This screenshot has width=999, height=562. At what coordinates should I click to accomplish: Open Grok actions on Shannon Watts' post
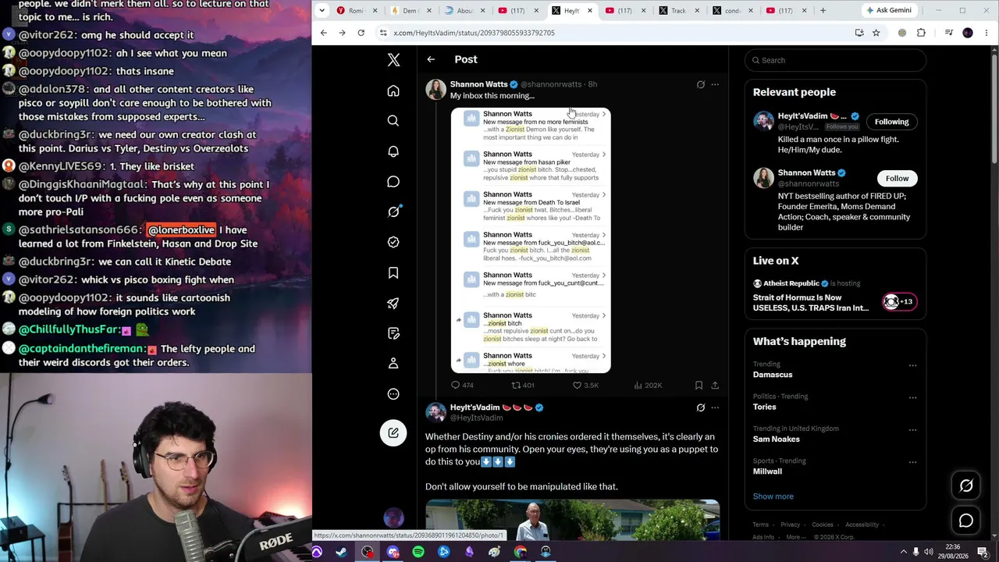pyautogui.click(x=700, y=84)
